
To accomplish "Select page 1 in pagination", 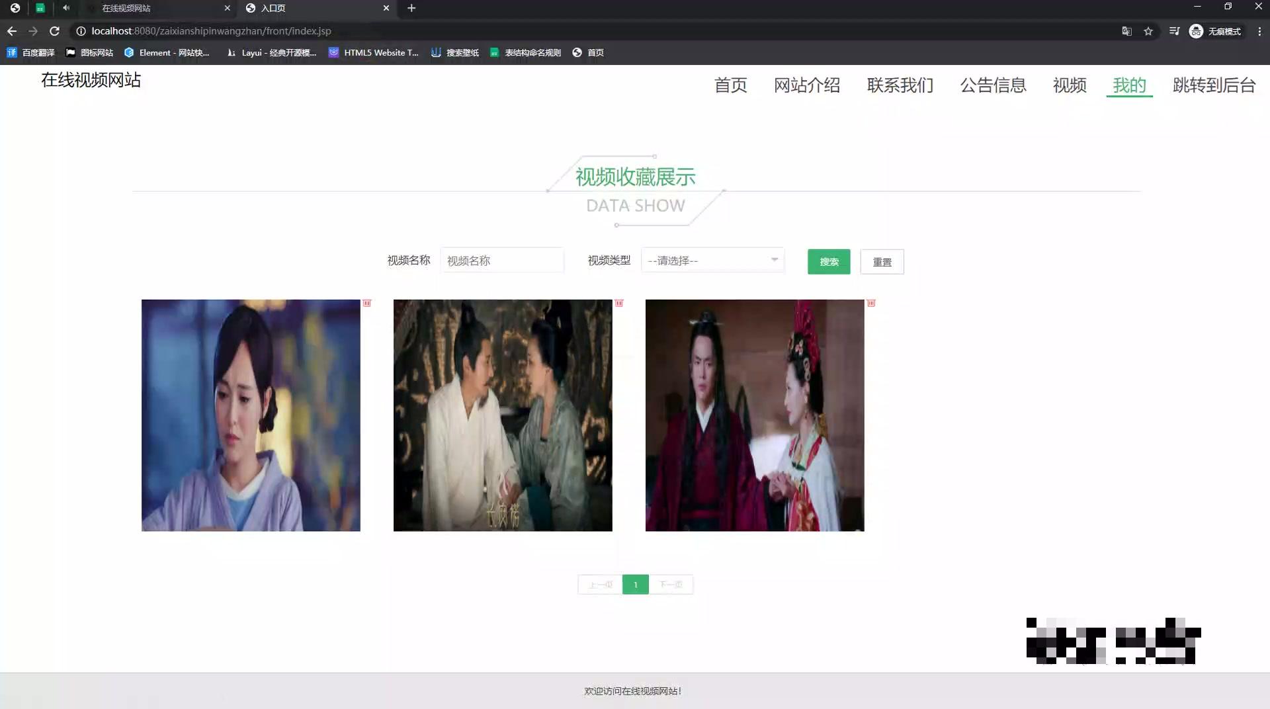I will point(636,585).
